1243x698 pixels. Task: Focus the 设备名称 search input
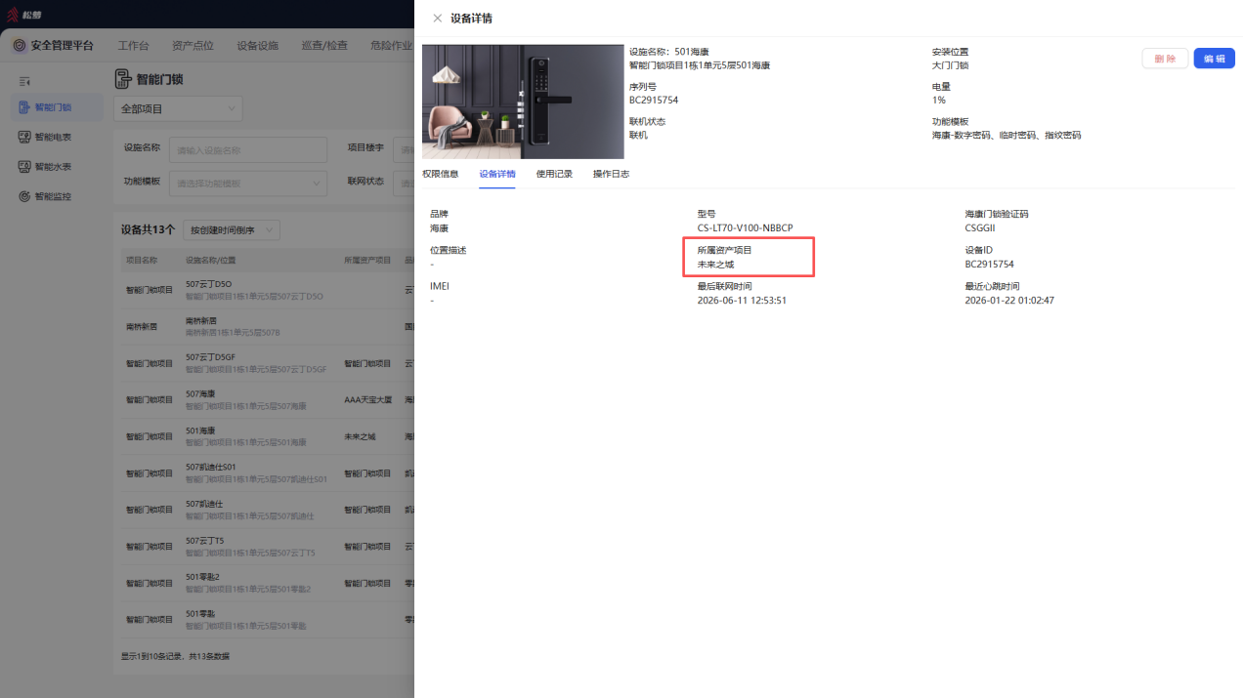[248, 149]
